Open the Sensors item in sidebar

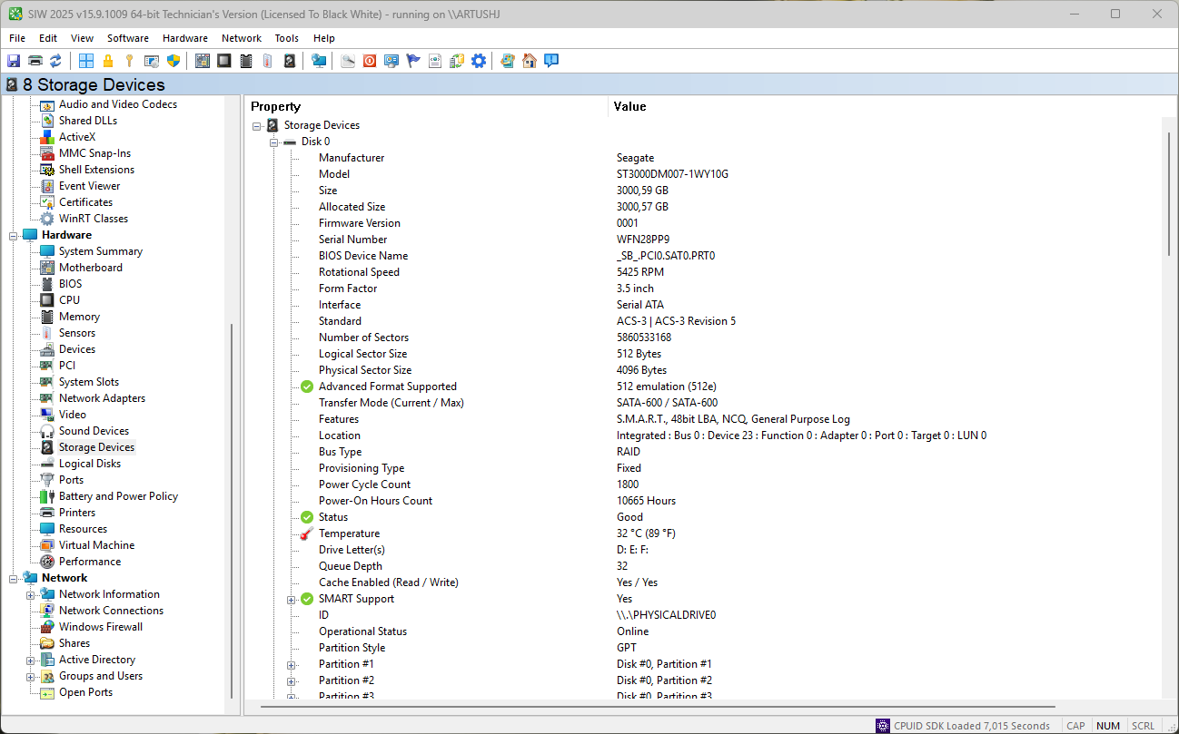pos(76,333)
